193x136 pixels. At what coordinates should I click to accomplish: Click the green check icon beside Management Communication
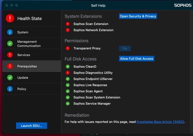10,44
